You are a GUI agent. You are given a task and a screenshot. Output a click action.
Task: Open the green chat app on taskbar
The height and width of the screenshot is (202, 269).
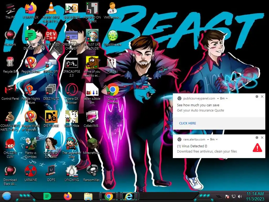[47, 196]
